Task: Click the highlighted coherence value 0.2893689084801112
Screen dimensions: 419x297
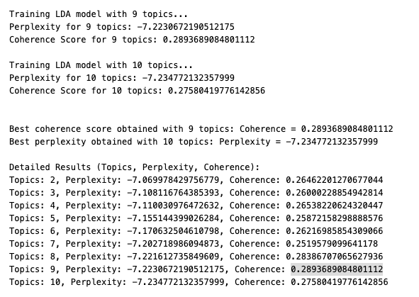Action: 337,269
